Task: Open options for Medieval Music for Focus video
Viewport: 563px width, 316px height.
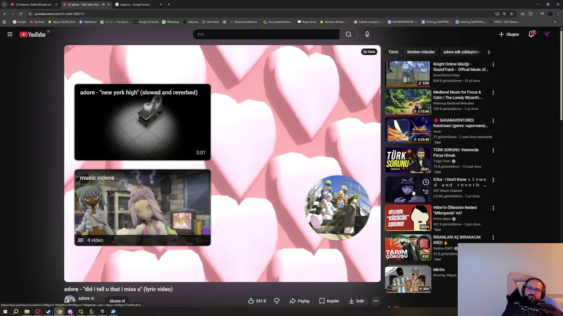Action: pos(493,93)
